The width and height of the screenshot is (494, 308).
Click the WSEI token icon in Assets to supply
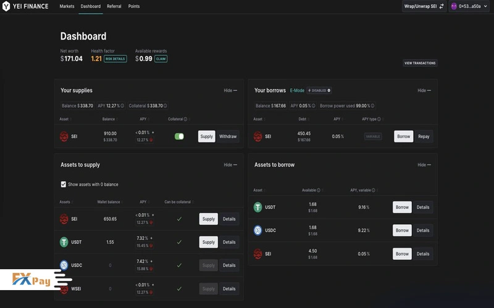coord(64,288)
